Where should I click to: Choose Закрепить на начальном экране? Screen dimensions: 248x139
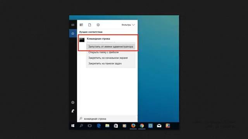click(x=110, y=58)
